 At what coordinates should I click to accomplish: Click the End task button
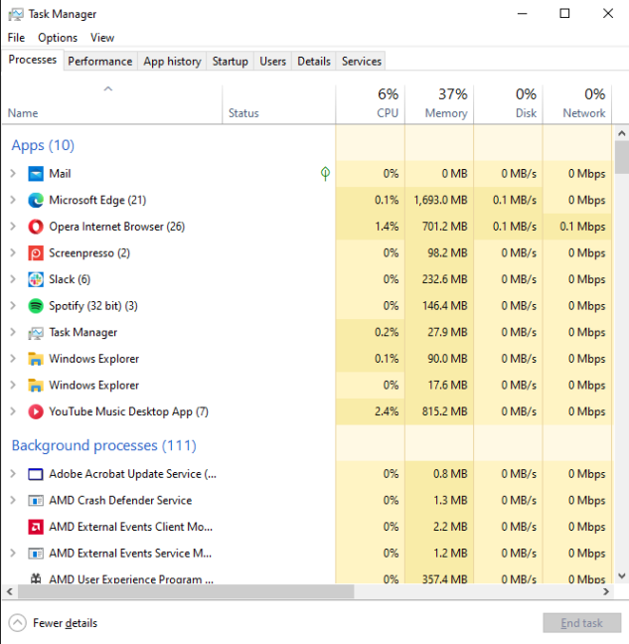click(x=581, y=623)
